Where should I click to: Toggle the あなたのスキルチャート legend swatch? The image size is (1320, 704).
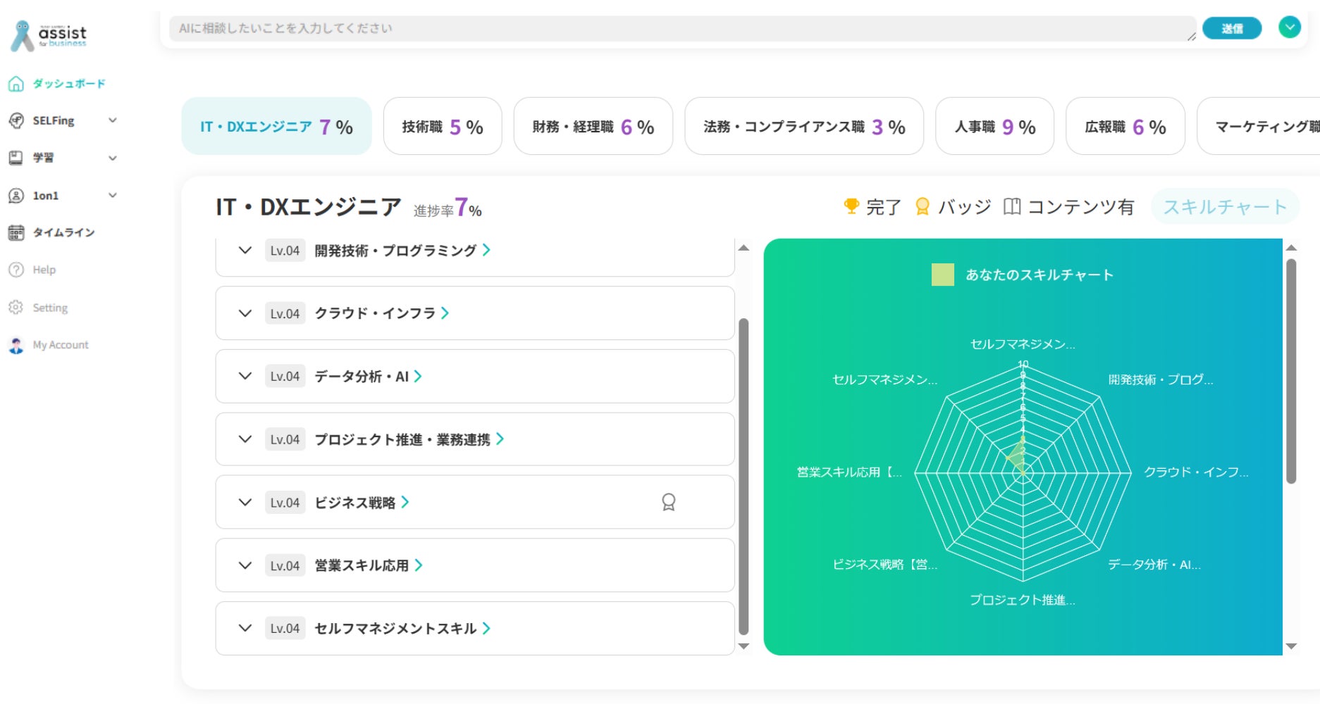pyautogui.click(x=942, y=275)
